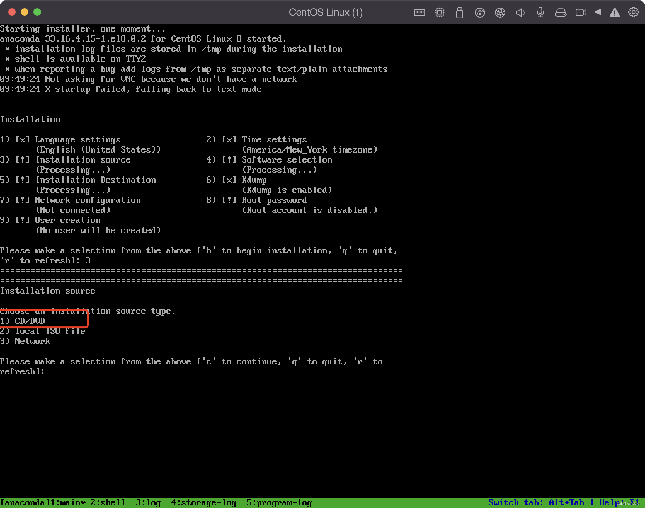Switch to the 5:program-log tab
Screen dimensions: 645x508
coord(279,503)
